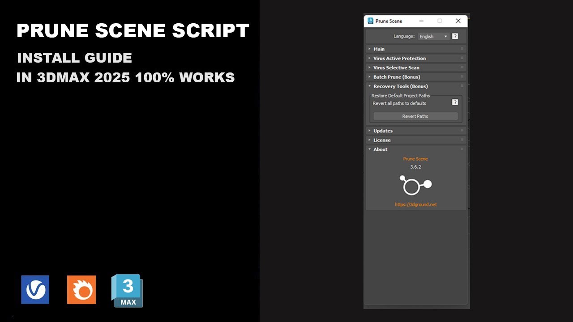Collapse the Recovery Tools (Bonus) rollout
The image size is (573, 322).
(x=416, y=86)
